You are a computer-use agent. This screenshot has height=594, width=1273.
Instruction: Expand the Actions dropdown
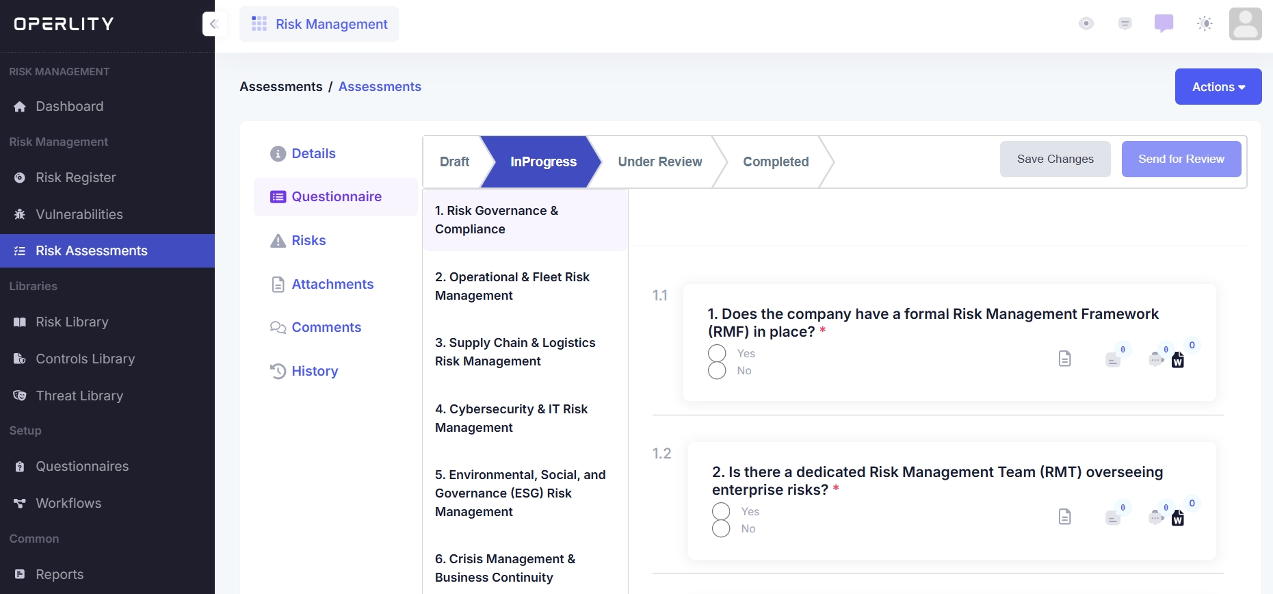tap(1218, 87)
